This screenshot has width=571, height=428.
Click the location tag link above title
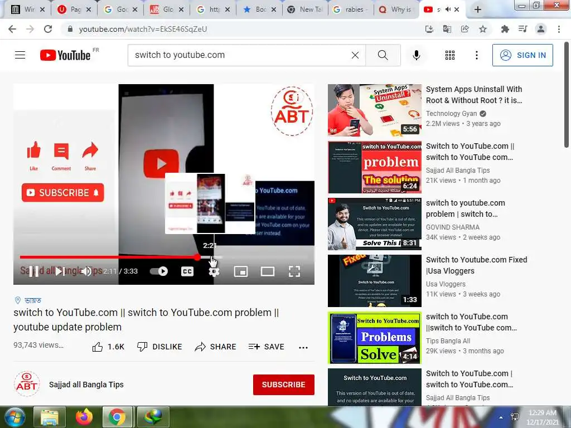pyautogui.click(x=28, y=300)
